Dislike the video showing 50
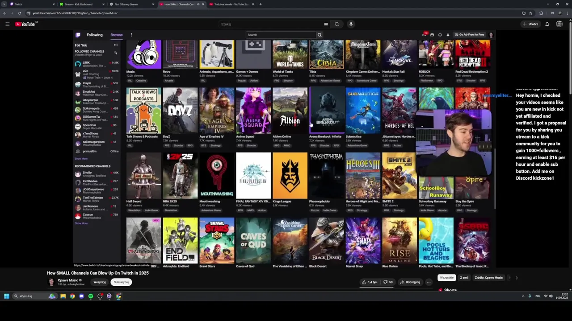 [388, 282]
